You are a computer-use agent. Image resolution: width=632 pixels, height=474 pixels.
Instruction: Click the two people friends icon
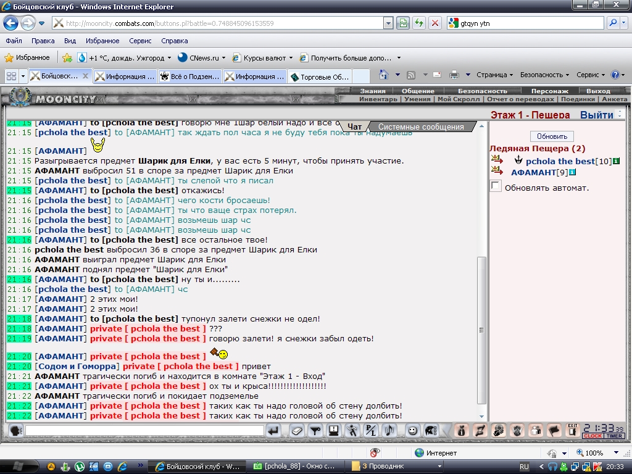tap(536, 431)
